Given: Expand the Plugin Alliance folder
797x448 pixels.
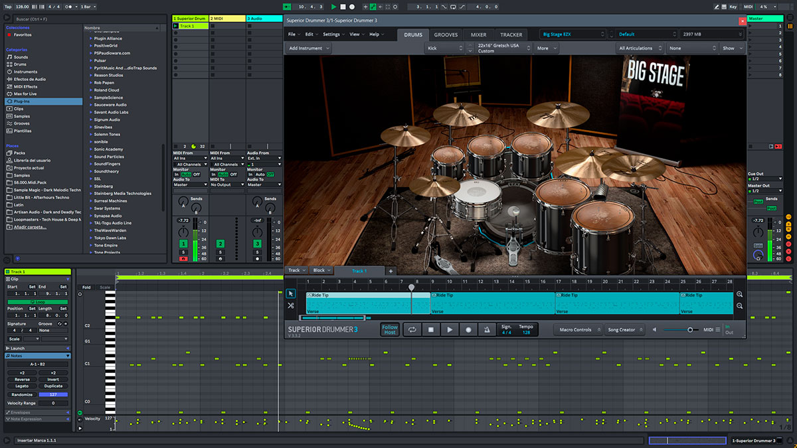Looking at the screenshot, I should [x=90, y=38].
